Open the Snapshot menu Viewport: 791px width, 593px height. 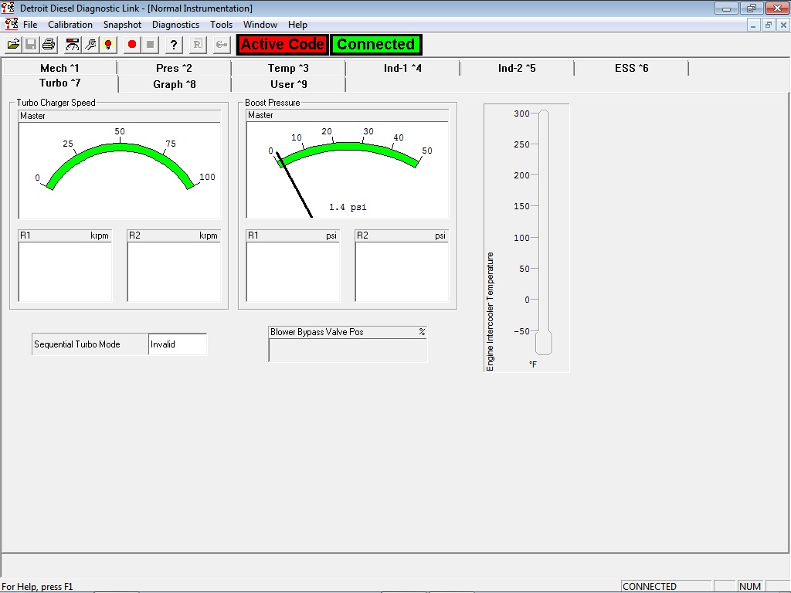pos(122,24)
